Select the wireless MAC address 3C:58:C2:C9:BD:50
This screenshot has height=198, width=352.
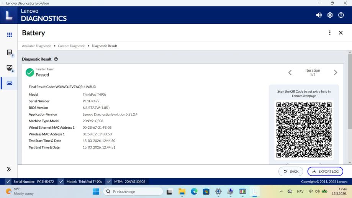(x=97, y=134)
